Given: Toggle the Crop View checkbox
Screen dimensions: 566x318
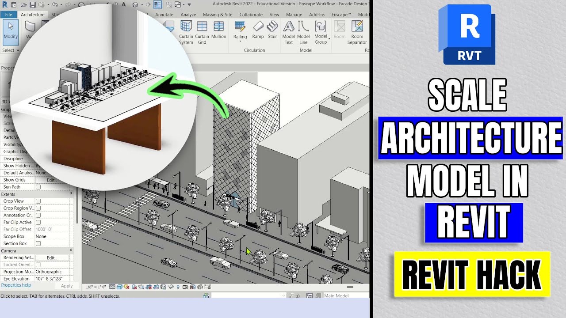Looking at the screenshot, I should pyautogui.click(x=38, y=201).
